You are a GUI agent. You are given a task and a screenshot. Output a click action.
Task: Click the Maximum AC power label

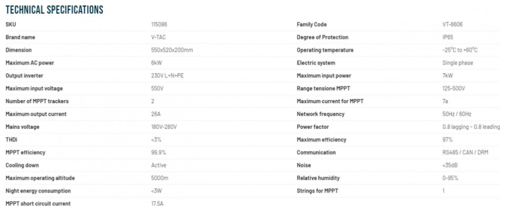pyautogui.click(x=30, y=63)
